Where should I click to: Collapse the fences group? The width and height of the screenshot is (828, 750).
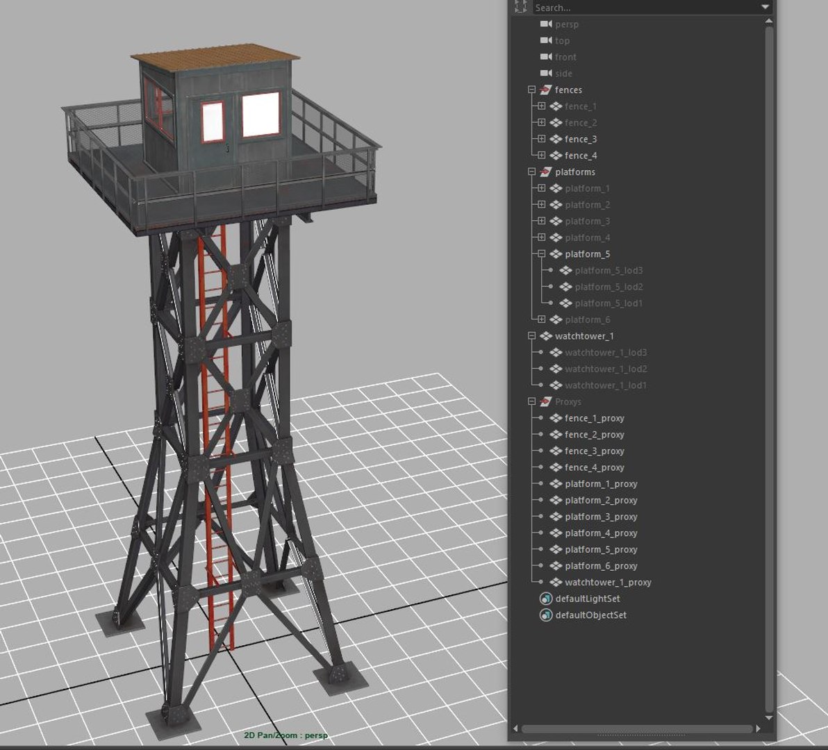[532, 90]
